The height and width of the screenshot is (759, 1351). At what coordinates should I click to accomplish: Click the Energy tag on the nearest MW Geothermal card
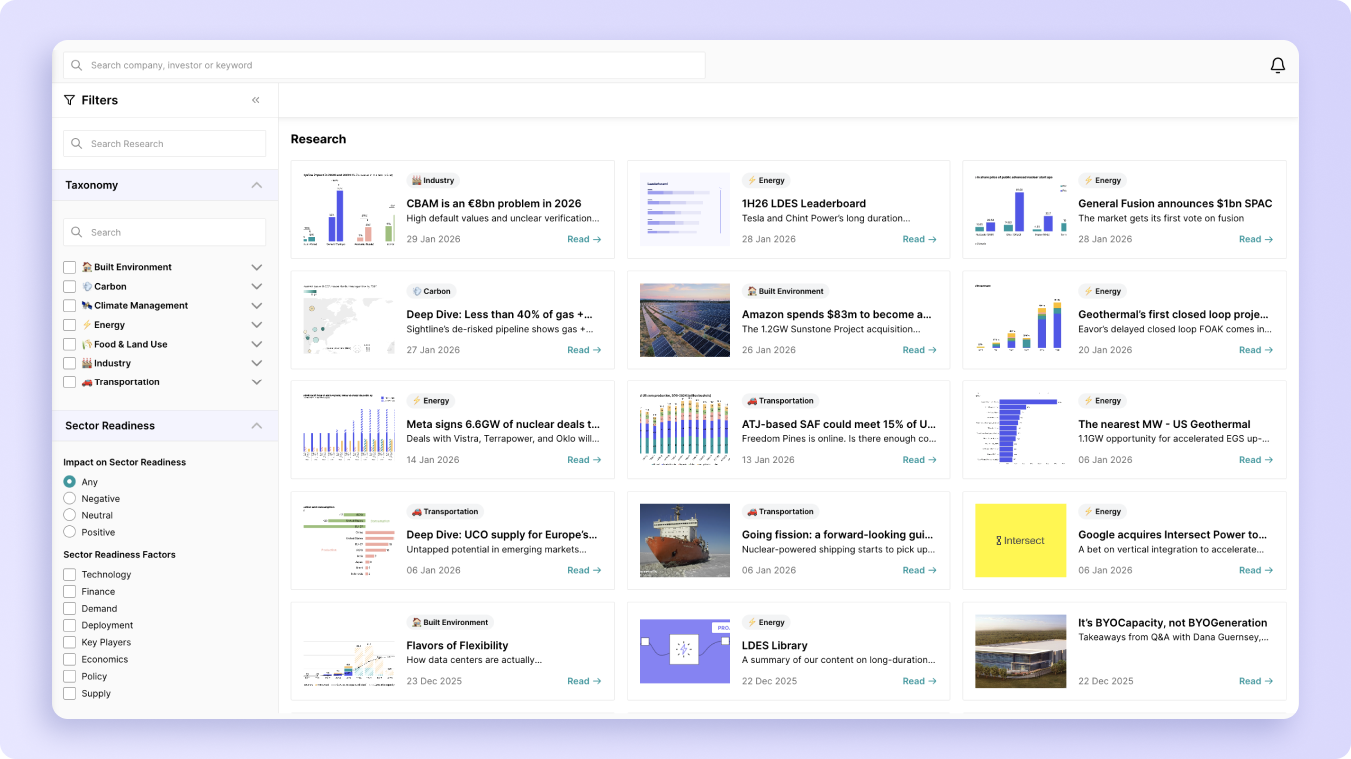pos(1102,401)
